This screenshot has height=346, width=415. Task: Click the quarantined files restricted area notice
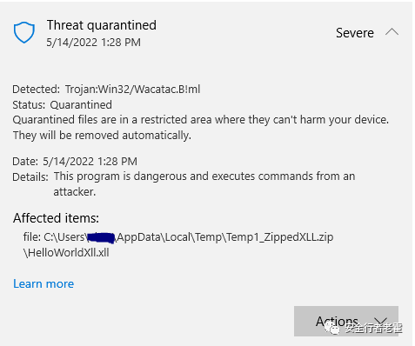pyautogui.click(x=201, y=120)
